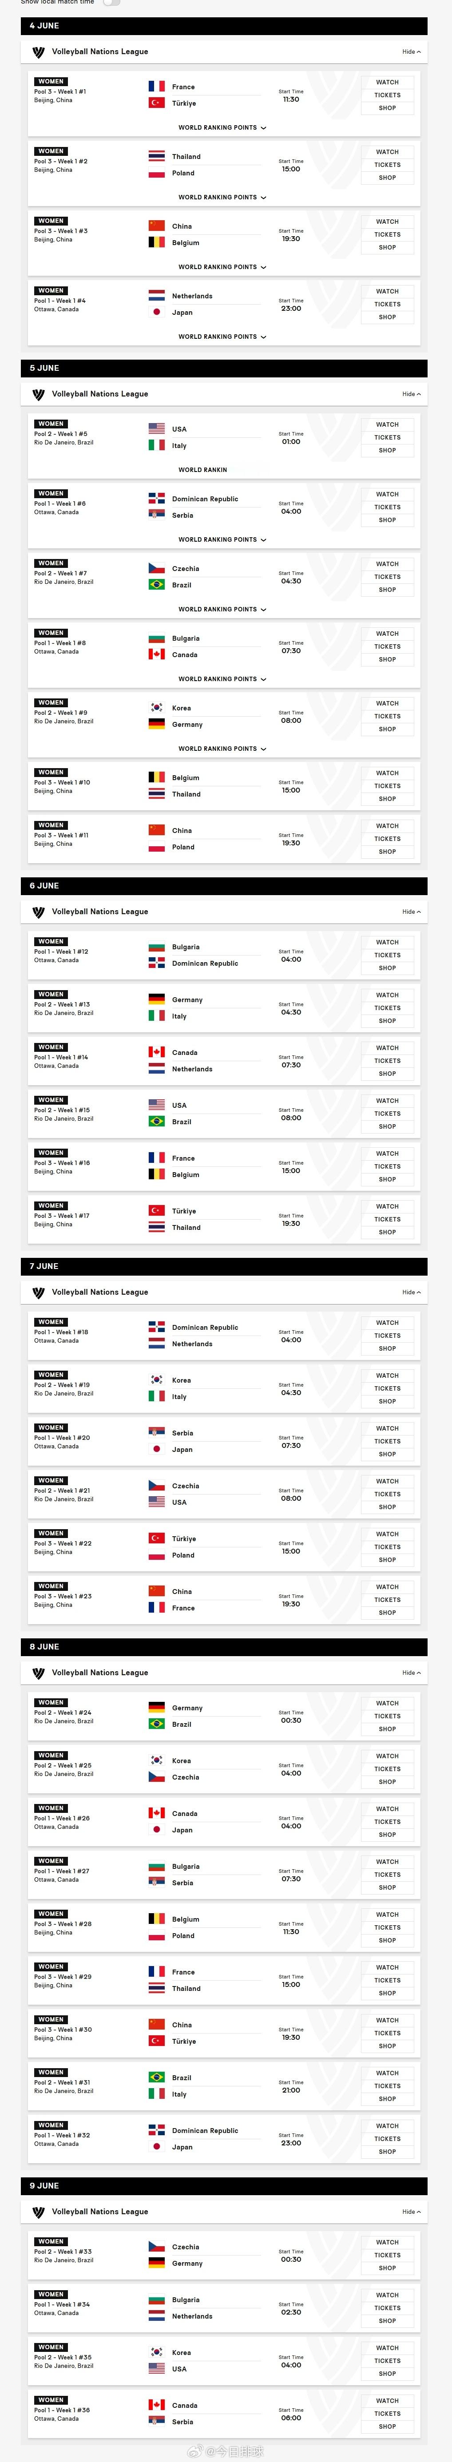Click the Brazil flag in match #7

tap(157, 585)
